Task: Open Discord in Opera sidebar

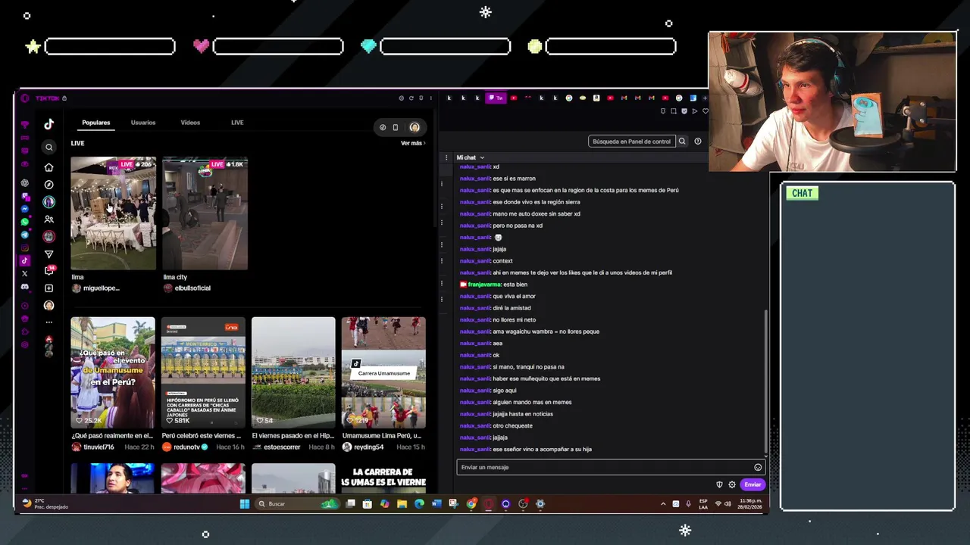Action: pos(25,287)
